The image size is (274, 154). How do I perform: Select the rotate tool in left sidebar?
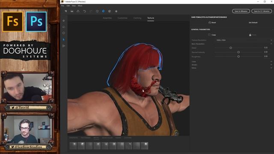pyautogui.click(x=64, y=27)
